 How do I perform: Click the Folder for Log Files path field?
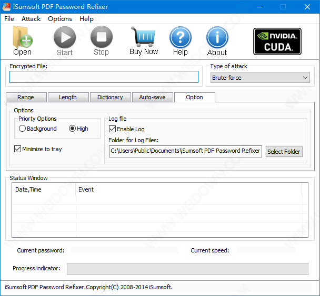[x=185, y=151]
